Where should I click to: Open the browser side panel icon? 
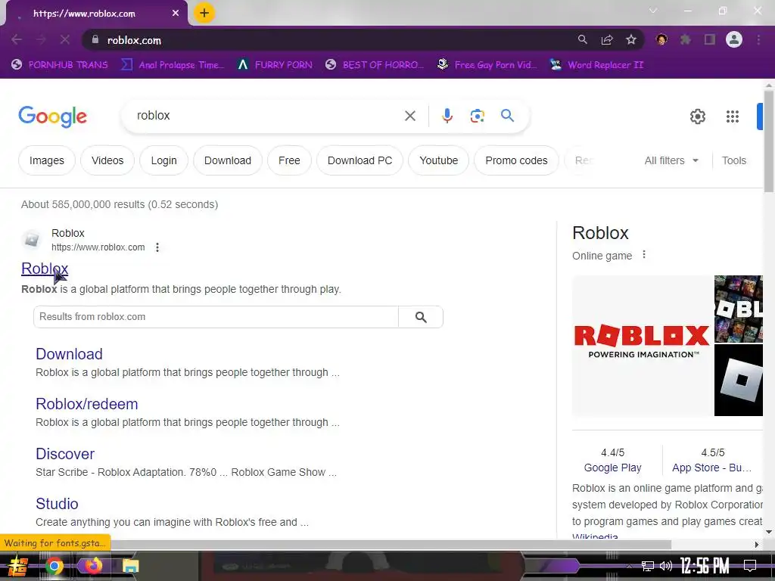[x=710, y=39]
